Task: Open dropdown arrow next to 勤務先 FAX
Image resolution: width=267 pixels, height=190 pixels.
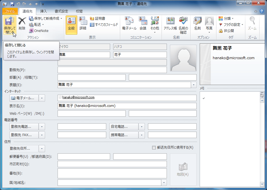Action: [x=42, y=135]
